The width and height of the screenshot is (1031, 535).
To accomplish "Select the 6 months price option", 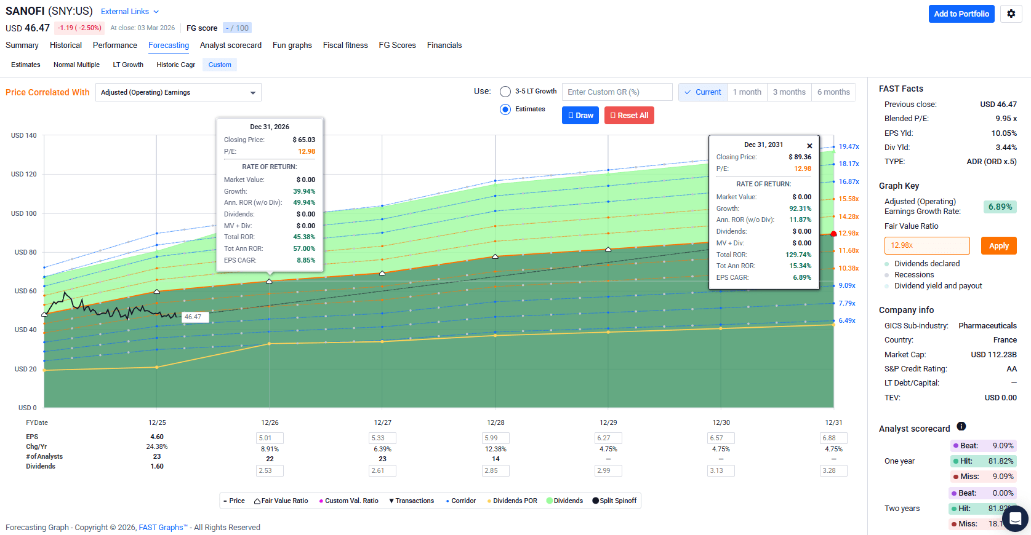I will [833, 92].
